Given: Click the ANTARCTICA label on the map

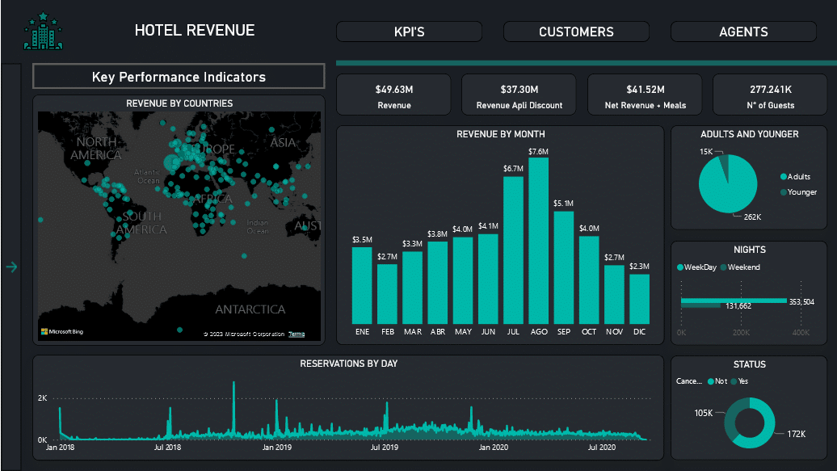Looking at the screenshot, I should pos(250,309).
